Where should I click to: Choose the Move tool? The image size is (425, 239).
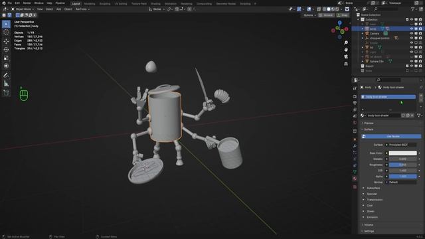coord(6,41)
